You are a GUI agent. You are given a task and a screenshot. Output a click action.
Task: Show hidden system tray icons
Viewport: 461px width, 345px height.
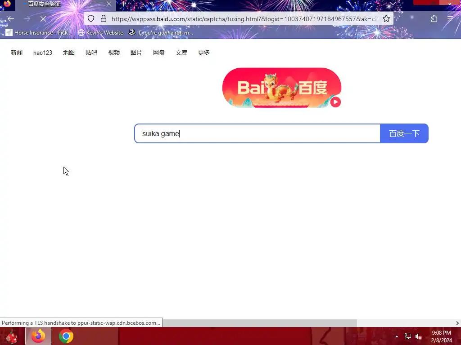click(x=397, y=336)
